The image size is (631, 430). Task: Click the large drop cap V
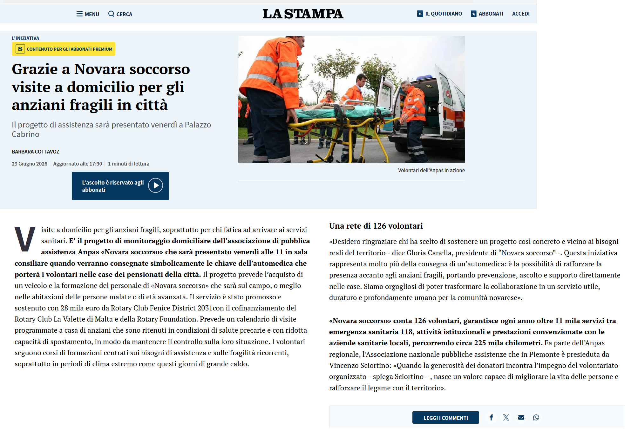(x=25, y=239)
